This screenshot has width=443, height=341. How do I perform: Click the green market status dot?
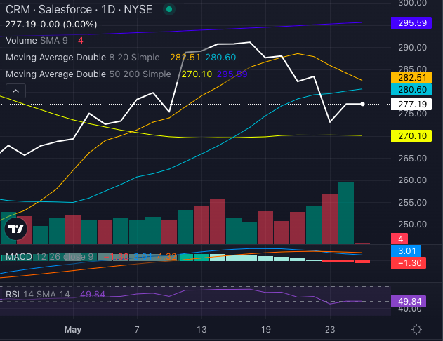[169, 9]
